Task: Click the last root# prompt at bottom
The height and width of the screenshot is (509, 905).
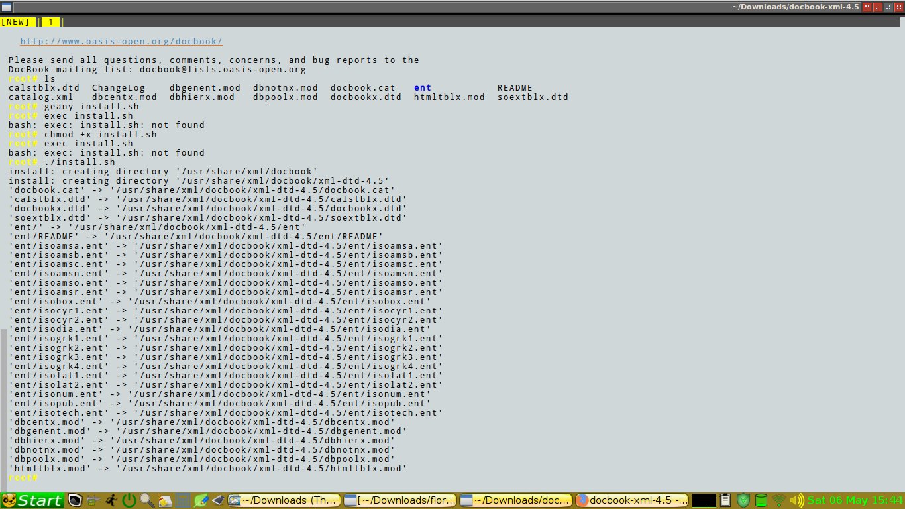Action: click(x=23, y=477)
